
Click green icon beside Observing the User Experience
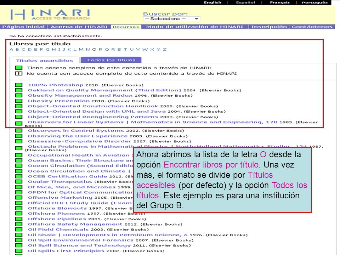pyautogui.click(x=19, y=136)
